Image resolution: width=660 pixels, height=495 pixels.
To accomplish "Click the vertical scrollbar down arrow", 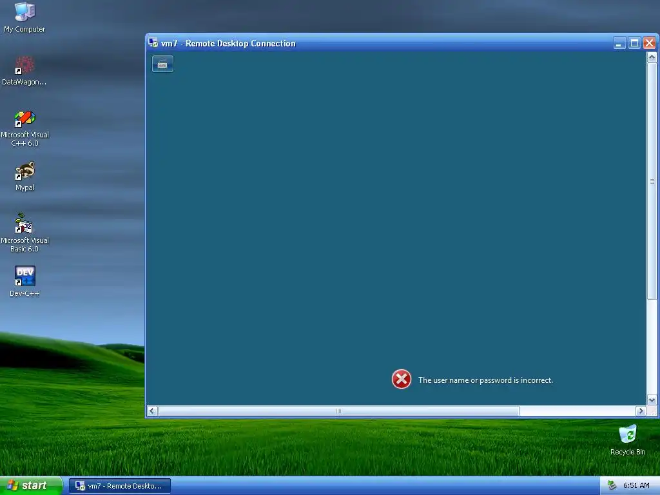I will click(652, 400).
